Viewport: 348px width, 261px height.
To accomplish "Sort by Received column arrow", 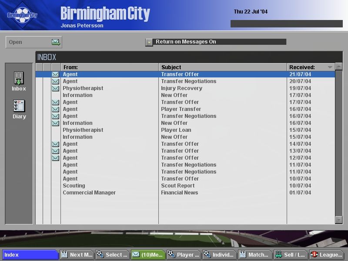I will (330, 67).
